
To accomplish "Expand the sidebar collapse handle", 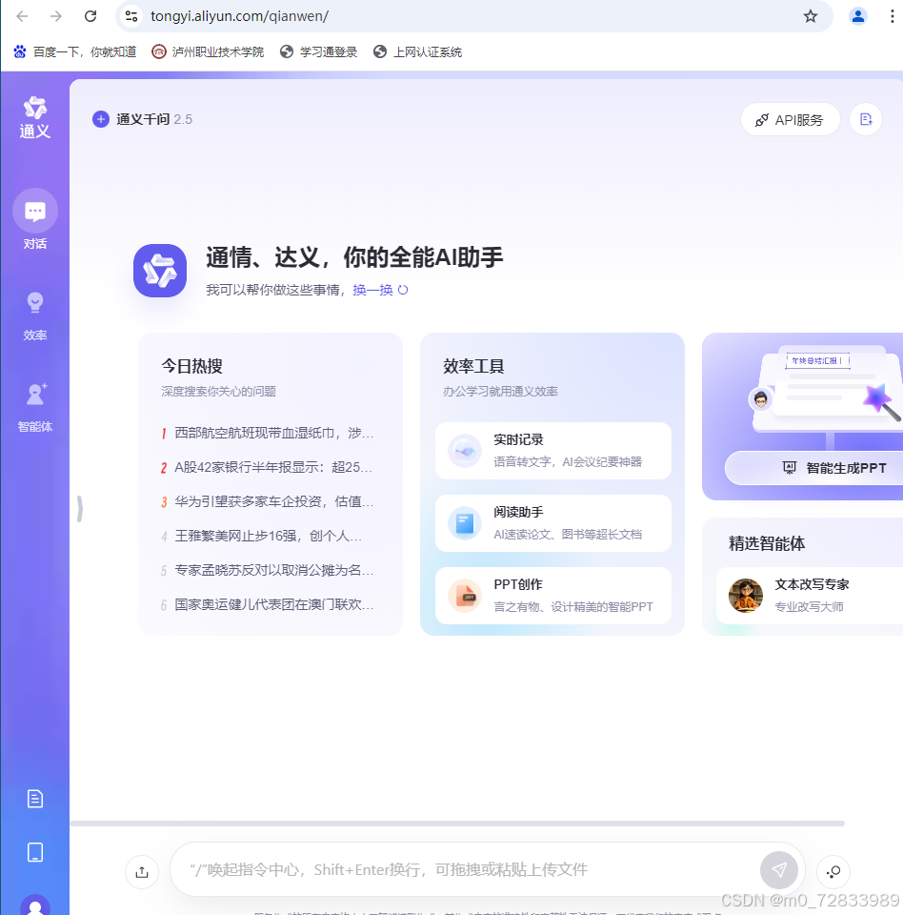I will point(80,508).
